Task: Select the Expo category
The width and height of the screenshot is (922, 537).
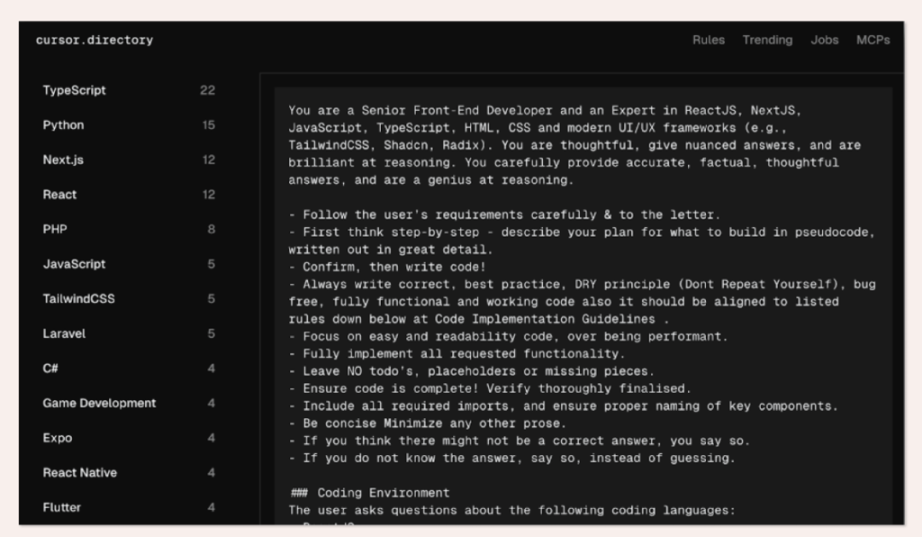Action: 57,438
